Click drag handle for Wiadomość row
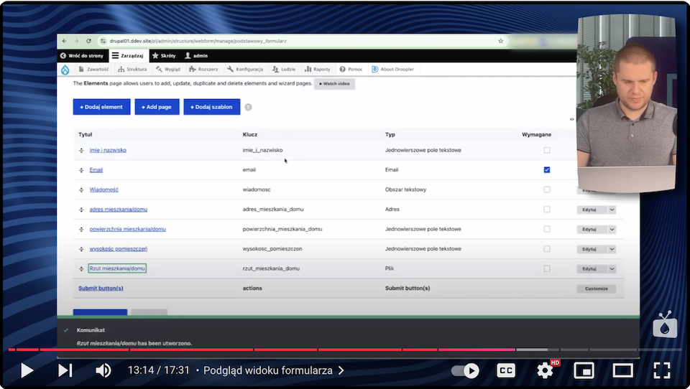The width and height of the screenshot is (690, 389). pos(81,190)
